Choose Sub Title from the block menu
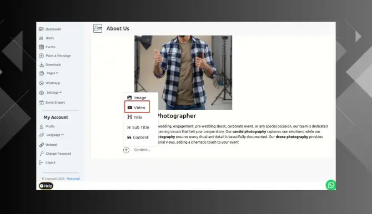Image resolution: width=372 pixels, height=214 pixels. click(140, 128)
